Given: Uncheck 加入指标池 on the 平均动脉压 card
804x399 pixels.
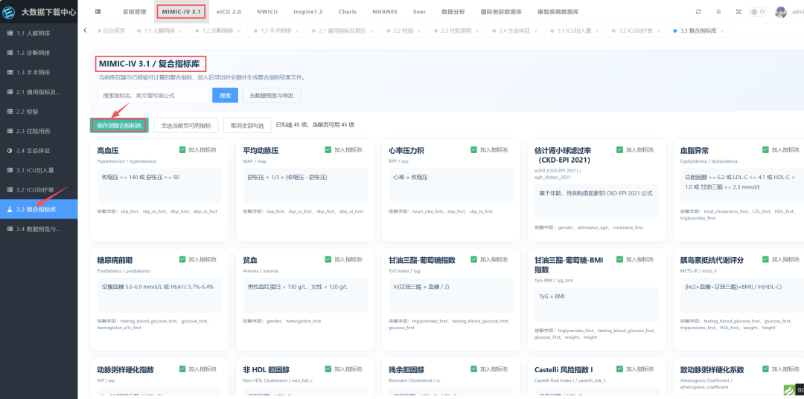Looking at the screenshot, I should tap(328, 150).
